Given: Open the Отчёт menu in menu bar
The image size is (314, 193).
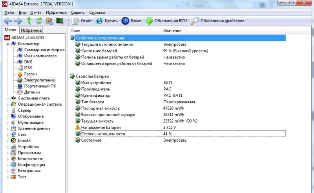Looking at the screenshot, I should click(36, 13).
